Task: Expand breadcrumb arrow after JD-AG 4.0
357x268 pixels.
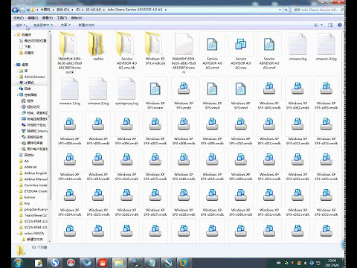Action: pos(104,10)
